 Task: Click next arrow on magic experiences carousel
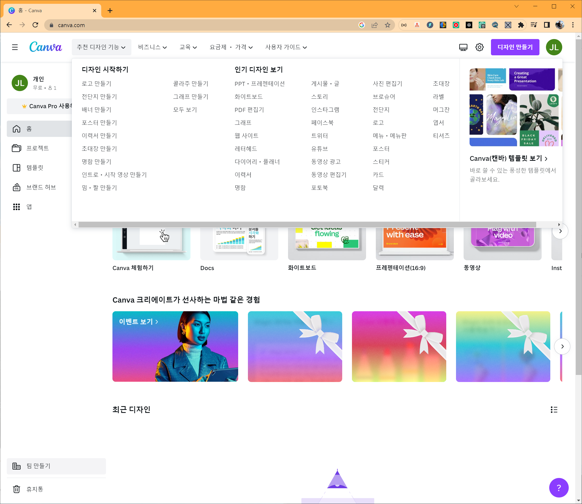562,346
